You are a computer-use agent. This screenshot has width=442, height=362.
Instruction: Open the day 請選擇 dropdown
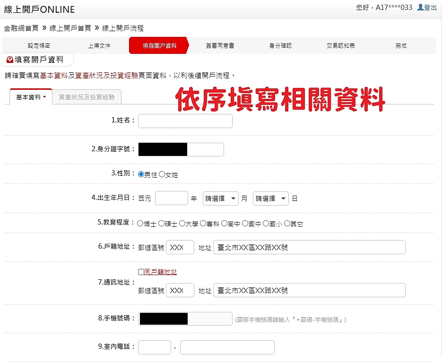point(270,198)
